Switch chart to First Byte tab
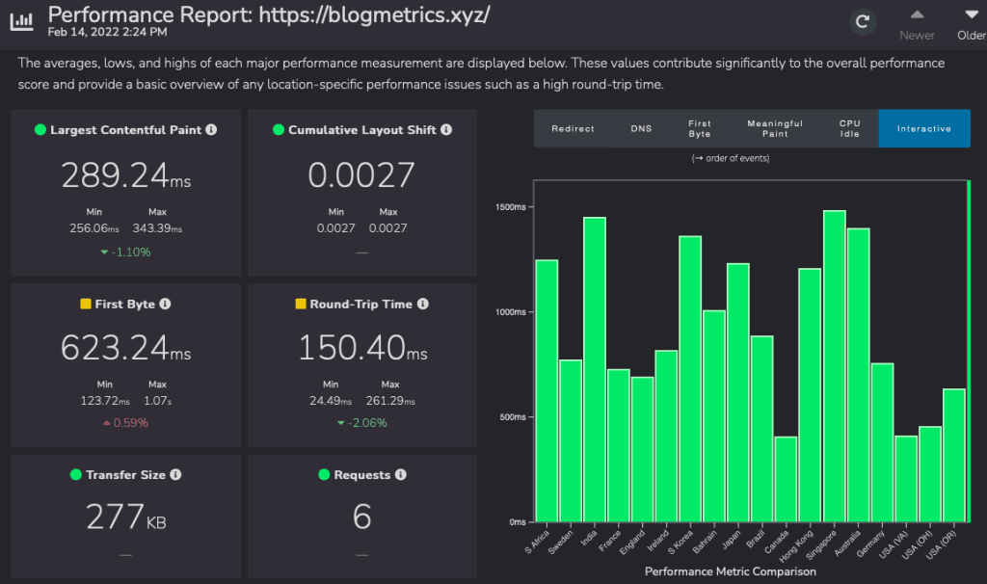Image resolution: width=987 pixels, height=584 pixels. point(700,128)
